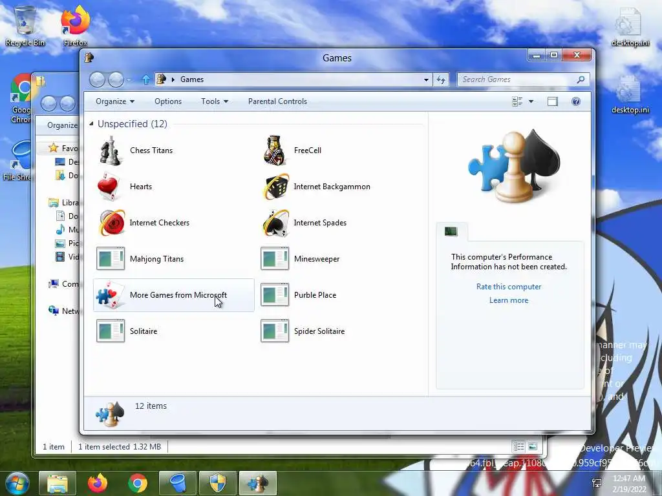662x496 pixels.
Task: Click the breadcrumb arrow before Games
Action: [173, 79]
